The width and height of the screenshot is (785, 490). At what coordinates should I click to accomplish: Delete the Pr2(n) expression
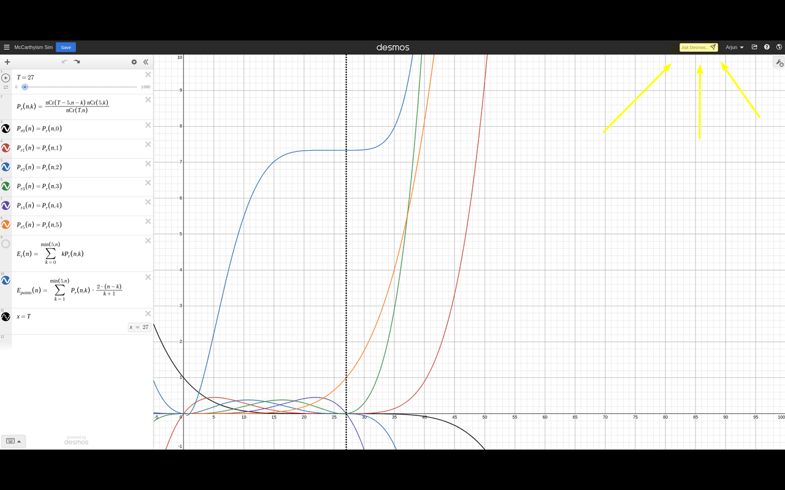point(148,164)
